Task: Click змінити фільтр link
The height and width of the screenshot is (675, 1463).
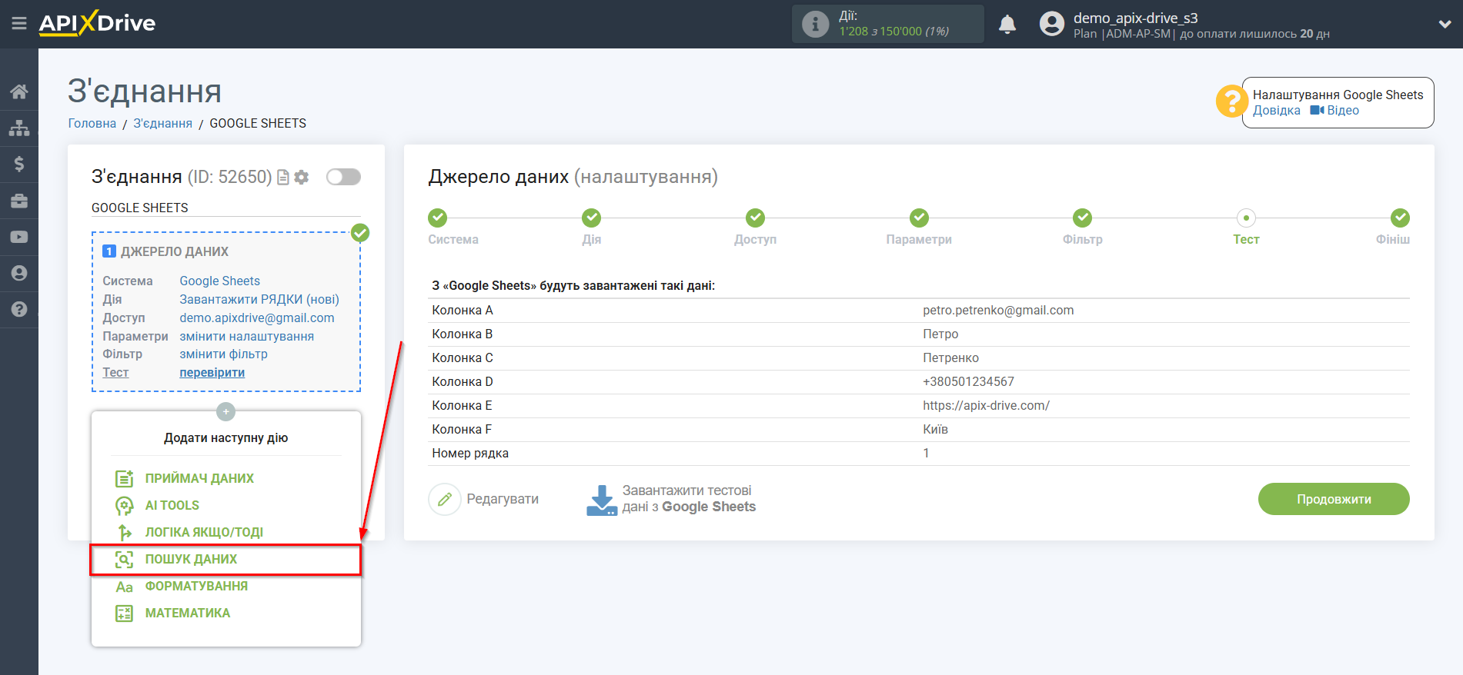Action: pyautogui.click(x=223, y=354)
